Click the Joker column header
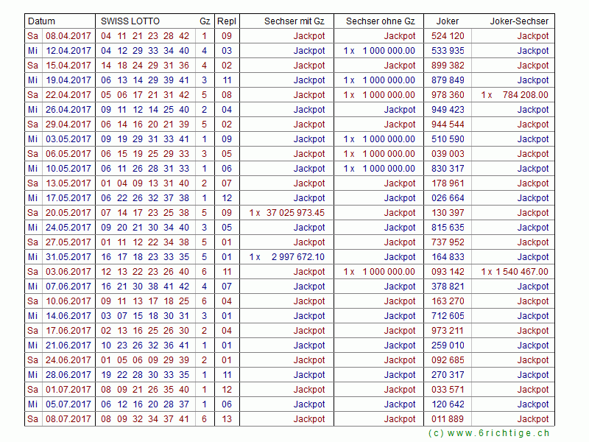The image size is (589, 442). point(447,21)
